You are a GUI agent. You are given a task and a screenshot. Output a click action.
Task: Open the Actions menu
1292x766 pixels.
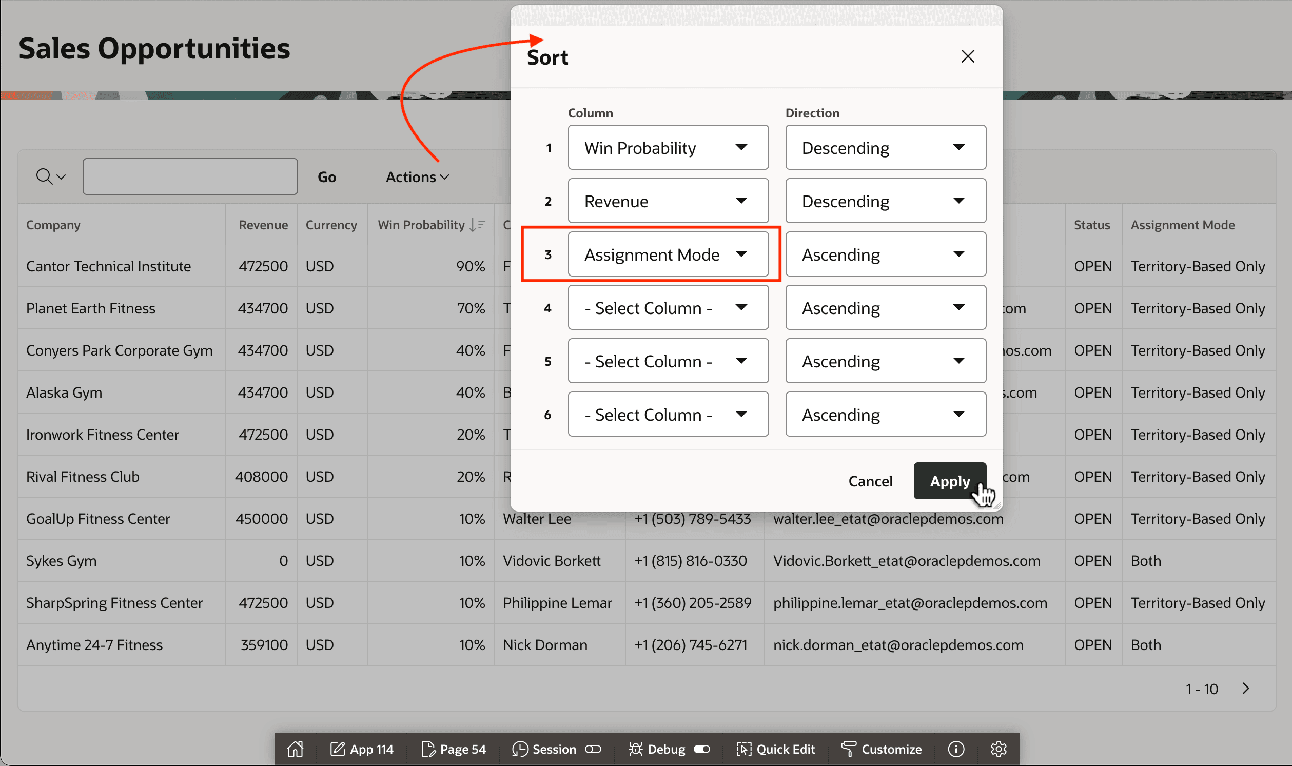(x=417, y=177)
